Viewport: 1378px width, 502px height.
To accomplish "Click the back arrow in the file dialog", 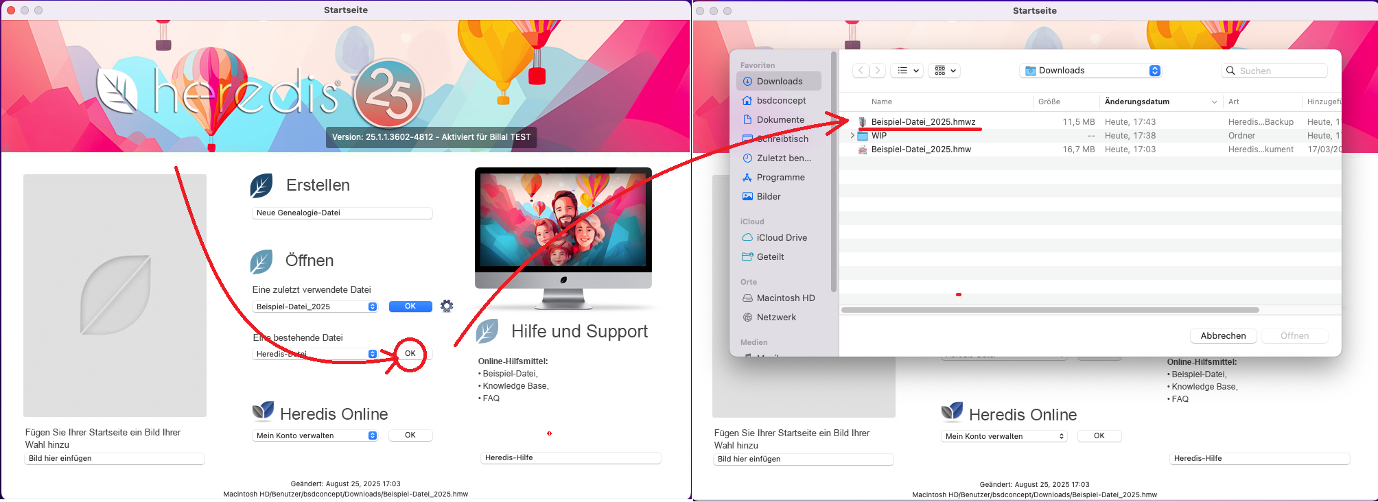I will (861, 71).
